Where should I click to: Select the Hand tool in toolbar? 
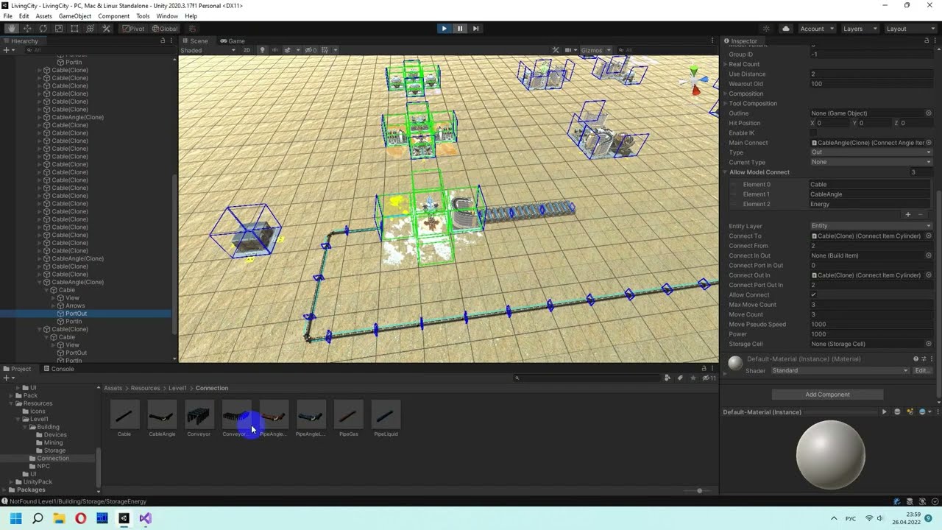(x=11, y=29)
